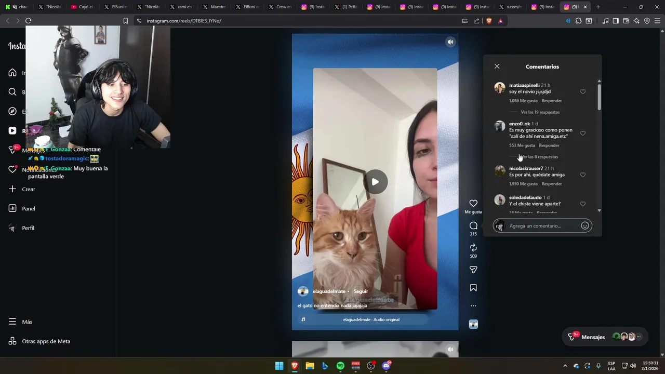This screenshot has width=665, height=374.
Task: Bookmark this page in the address bar
Action: click(x=126, y=21)
